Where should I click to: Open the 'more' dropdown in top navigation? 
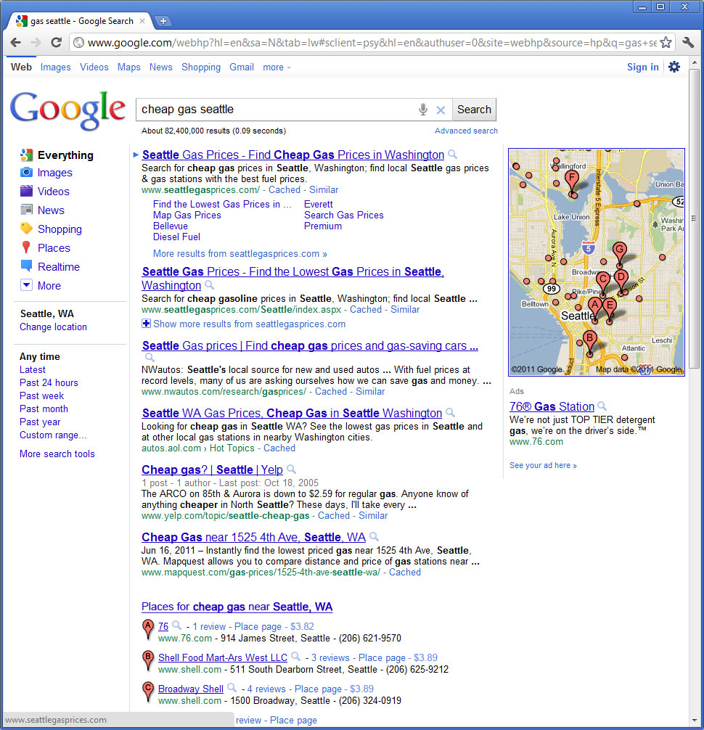tap(277, 67)
